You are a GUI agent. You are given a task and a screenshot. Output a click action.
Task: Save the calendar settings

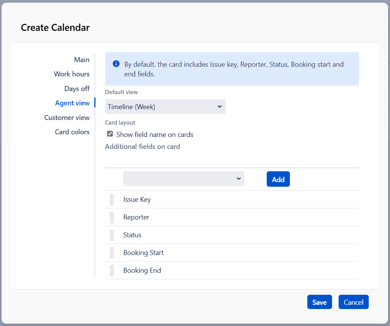click(319, 302)
